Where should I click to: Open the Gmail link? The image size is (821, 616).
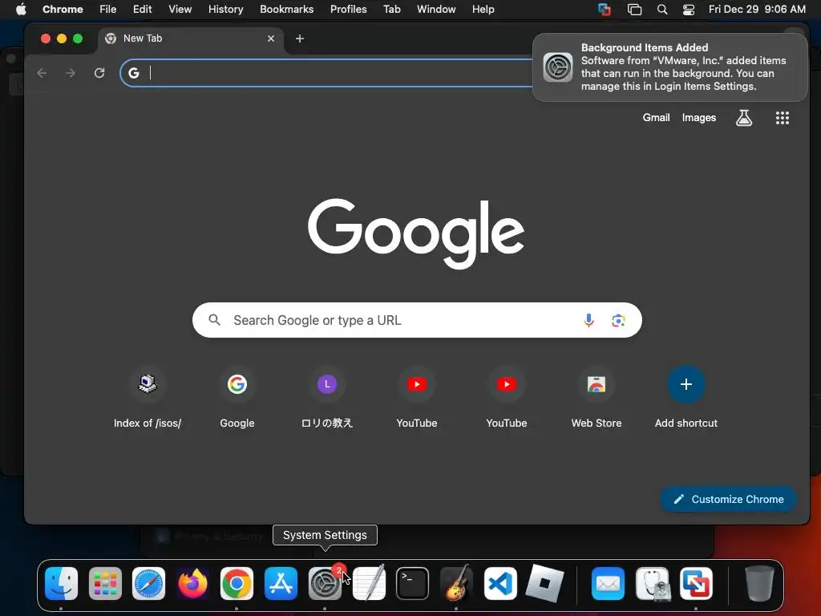tap(656, 118)
